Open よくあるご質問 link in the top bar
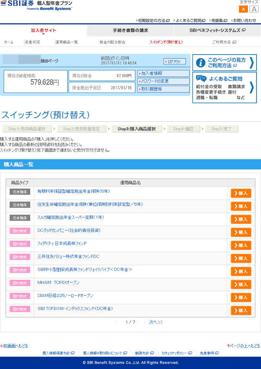Image resolution: width=261 pixels, height=369 pixels. click(190, 20)
